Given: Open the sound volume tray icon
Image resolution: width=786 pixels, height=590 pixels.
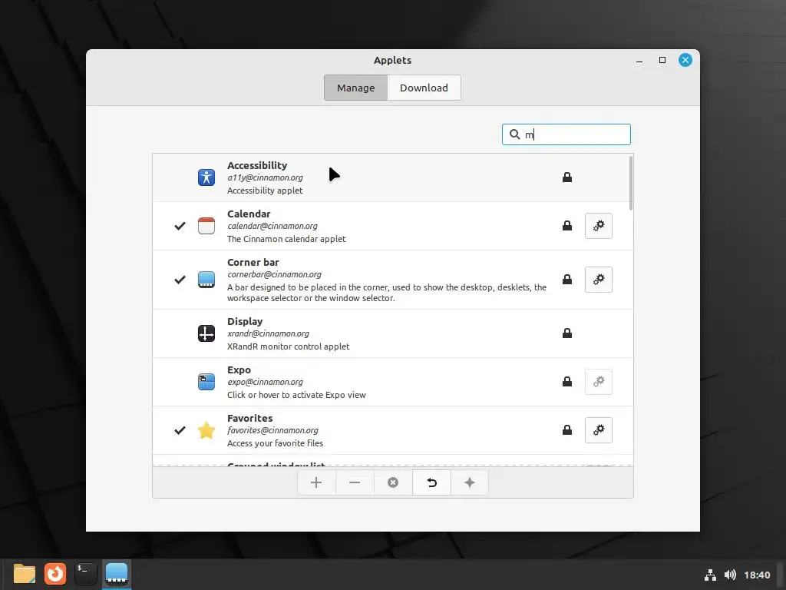Looking at the screenshot, I should (x=730, y=575).
